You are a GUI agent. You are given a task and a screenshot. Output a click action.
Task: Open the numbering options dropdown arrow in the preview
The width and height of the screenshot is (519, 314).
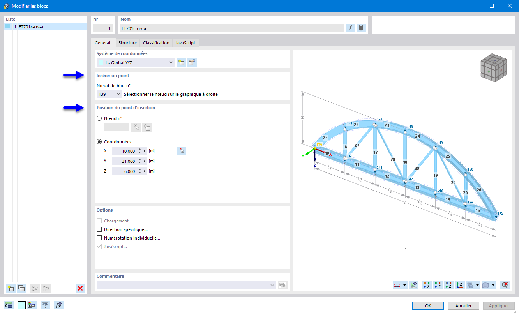[x=404, y=285]
